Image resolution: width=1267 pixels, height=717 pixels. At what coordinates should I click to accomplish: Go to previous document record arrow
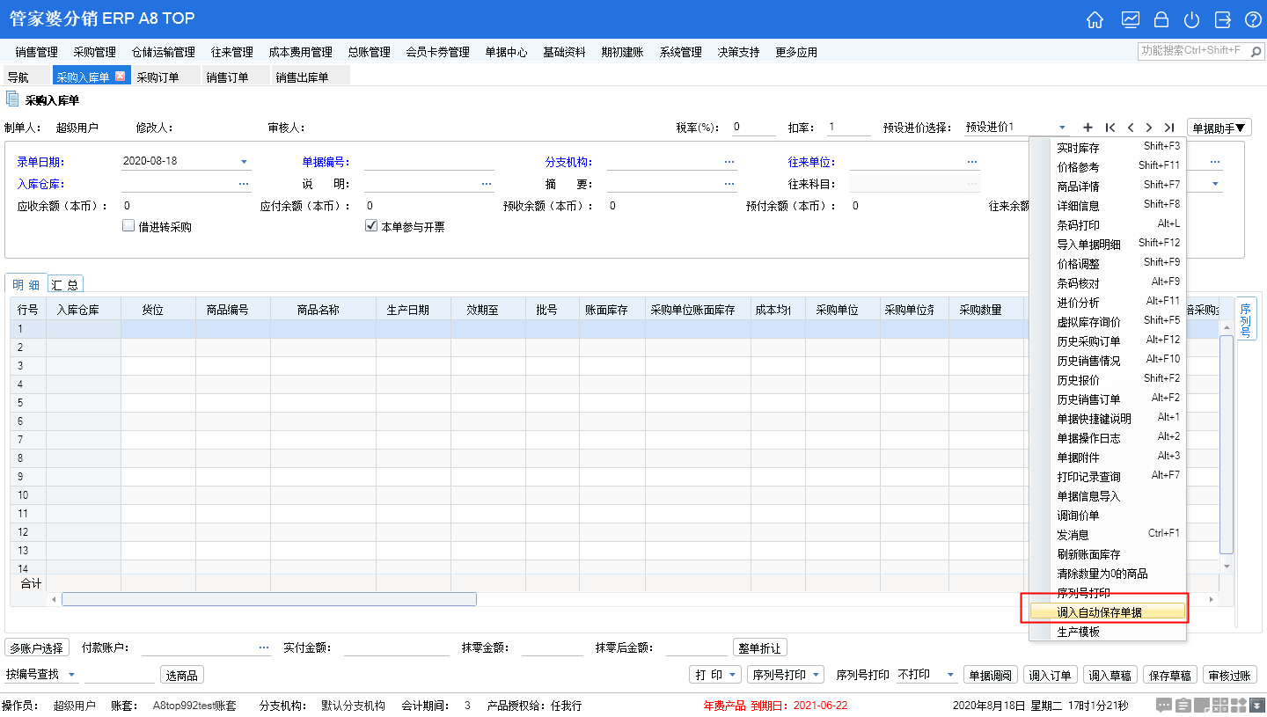(1131, 128)
